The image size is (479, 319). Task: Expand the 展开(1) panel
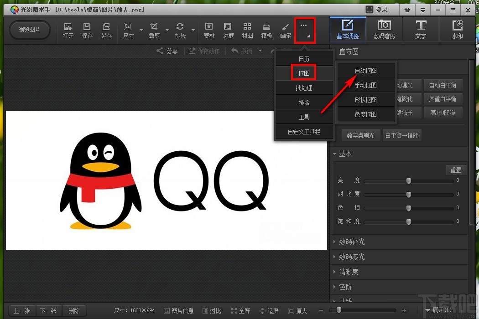tap(438, 310)
